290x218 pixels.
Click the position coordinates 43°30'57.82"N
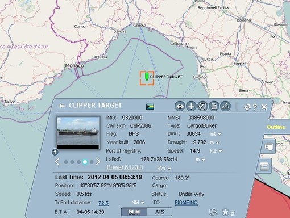108,186
